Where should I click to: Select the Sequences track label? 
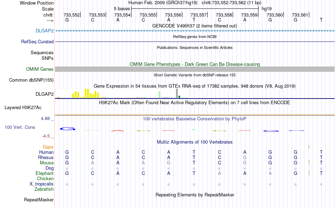(x=42, y=52)
